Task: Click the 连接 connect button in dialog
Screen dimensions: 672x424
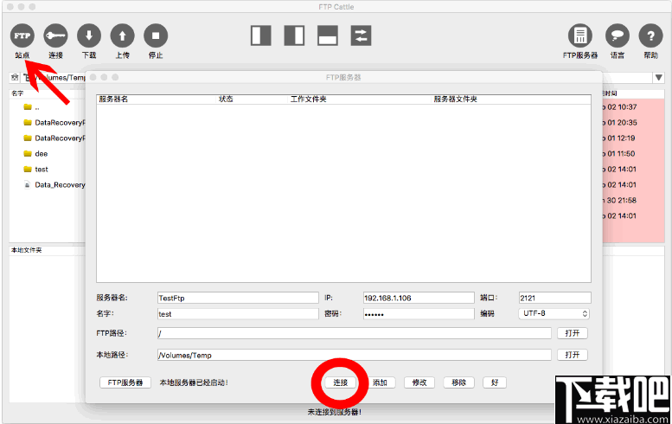Action: pyautogui.click(x=340, y=382)
